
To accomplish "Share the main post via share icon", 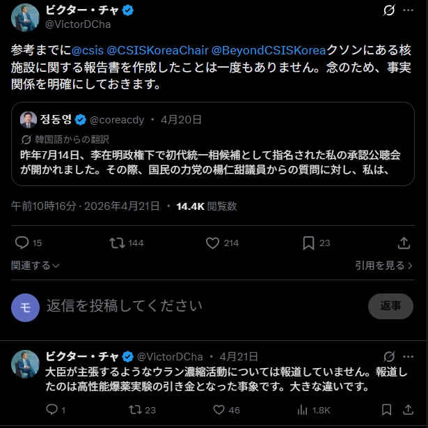I will (404, 243).
